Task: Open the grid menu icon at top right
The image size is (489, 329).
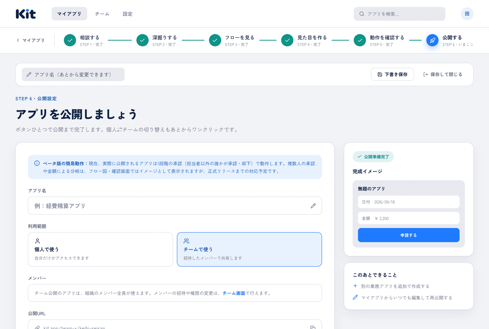Action: (x=467, y=14)
